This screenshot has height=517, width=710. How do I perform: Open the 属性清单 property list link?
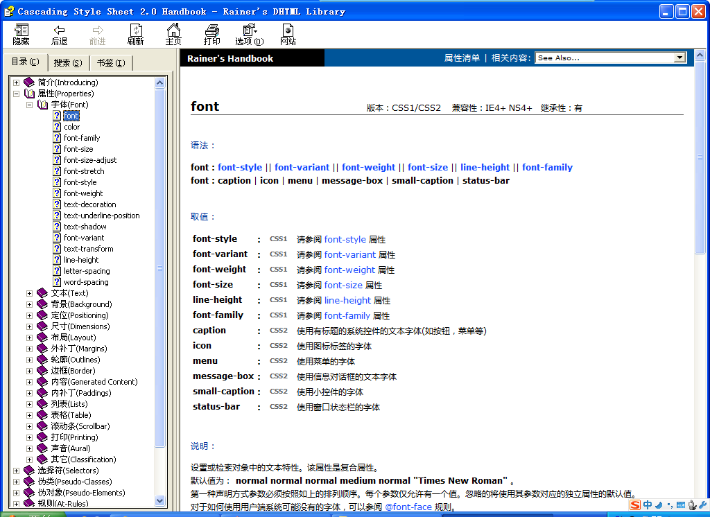[x=462, y=58]
